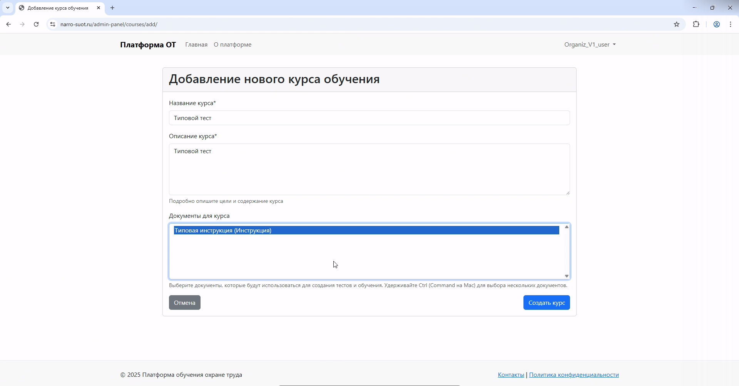
Task: Open the tab search chevron
Action: pos(7,8)
